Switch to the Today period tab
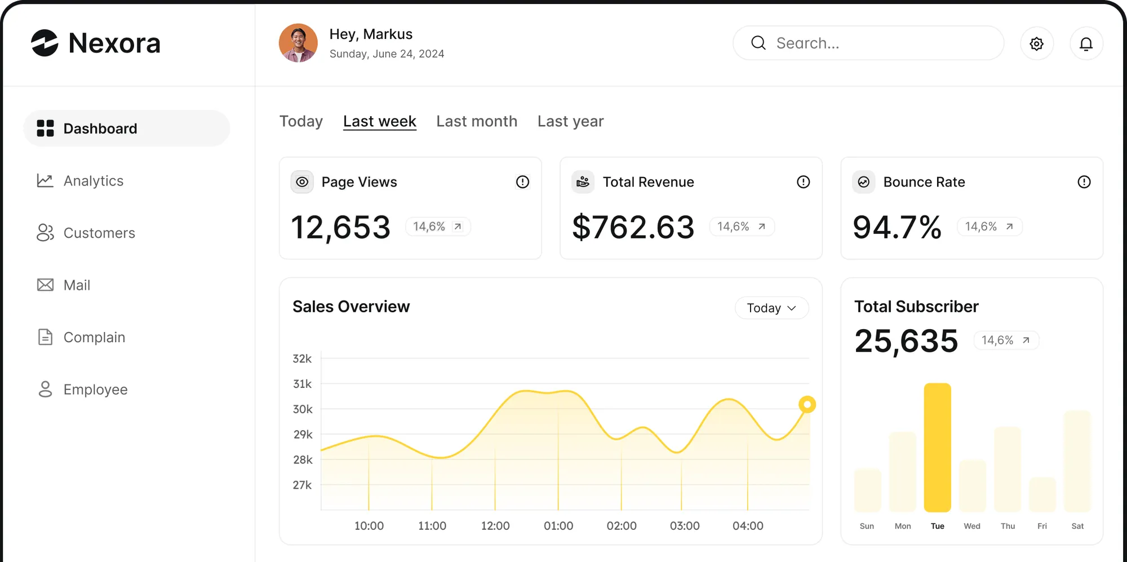Screen dimensions: 1127x562 pyautogui.click(x=301, y=121)
